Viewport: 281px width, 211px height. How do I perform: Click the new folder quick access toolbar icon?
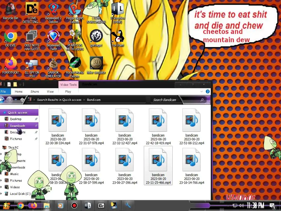point(15,84)
